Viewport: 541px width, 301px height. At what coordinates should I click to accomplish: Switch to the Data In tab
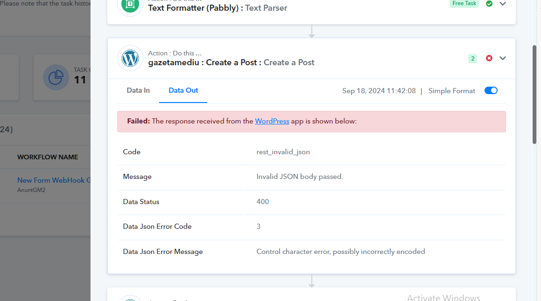[138, 90]
